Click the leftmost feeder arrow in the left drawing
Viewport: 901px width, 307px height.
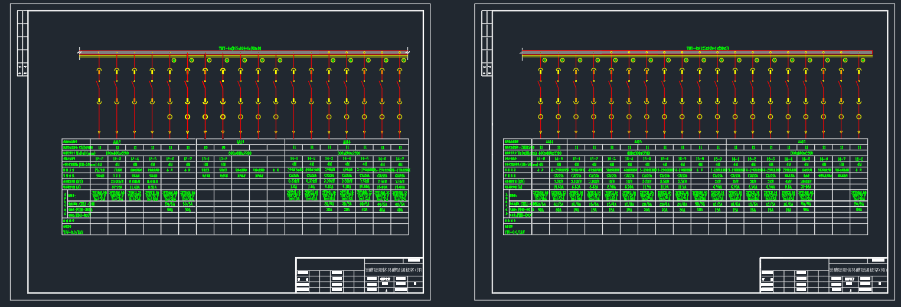[99, 132]
